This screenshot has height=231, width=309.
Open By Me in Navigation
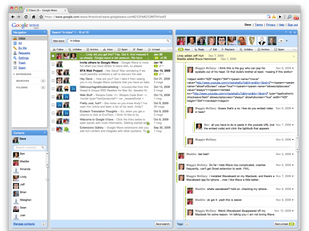[x=23, y=48]
